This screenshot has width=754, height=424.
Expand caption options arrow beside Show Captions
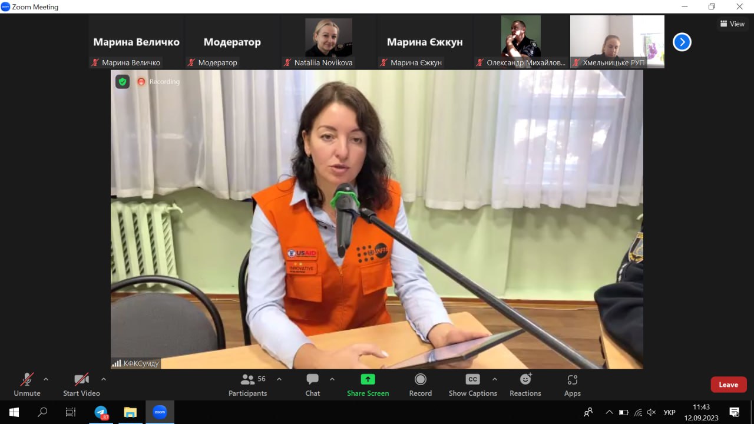click(494, 379)
